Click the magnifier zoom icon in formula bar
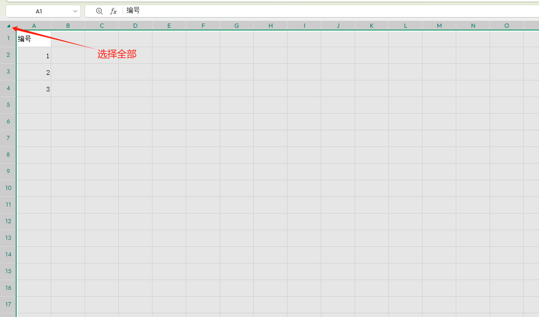 pyautogui.click(x=99, y=12)
